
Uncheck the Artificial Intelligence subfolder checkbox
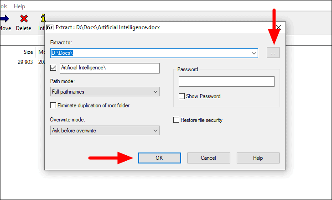(x=53, y=68)
